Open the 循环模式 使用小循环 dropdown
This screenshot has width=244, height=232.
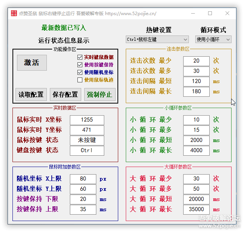pos(213,39)
